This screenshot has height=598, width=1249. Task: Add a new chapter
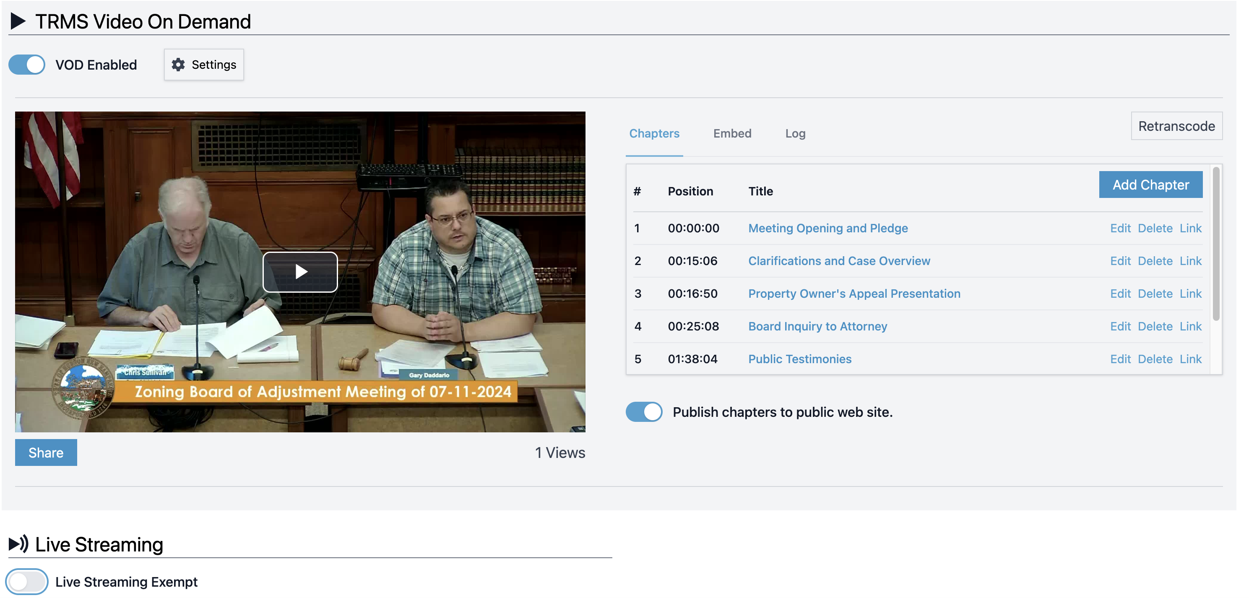point(1150,184)
